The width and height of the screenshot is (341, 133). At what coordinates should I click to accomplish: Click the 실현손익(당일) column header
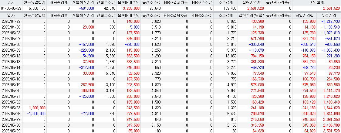click(251, 15)
